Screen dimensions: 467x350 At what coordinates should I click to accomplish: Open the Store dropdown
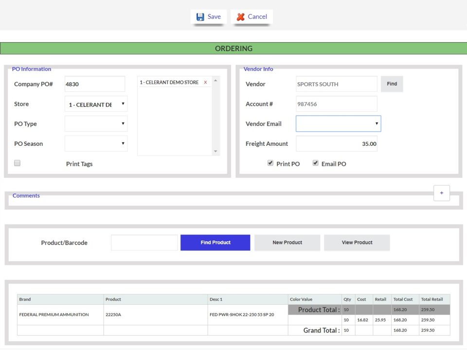pos(96,104)
